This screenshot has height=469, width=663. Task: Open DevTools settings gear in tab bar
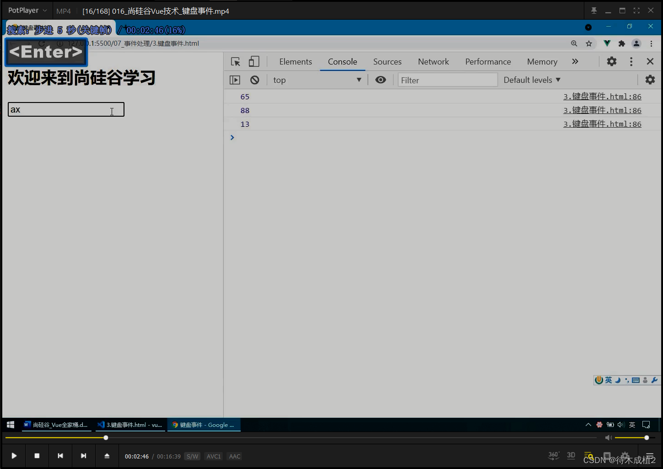612,61
